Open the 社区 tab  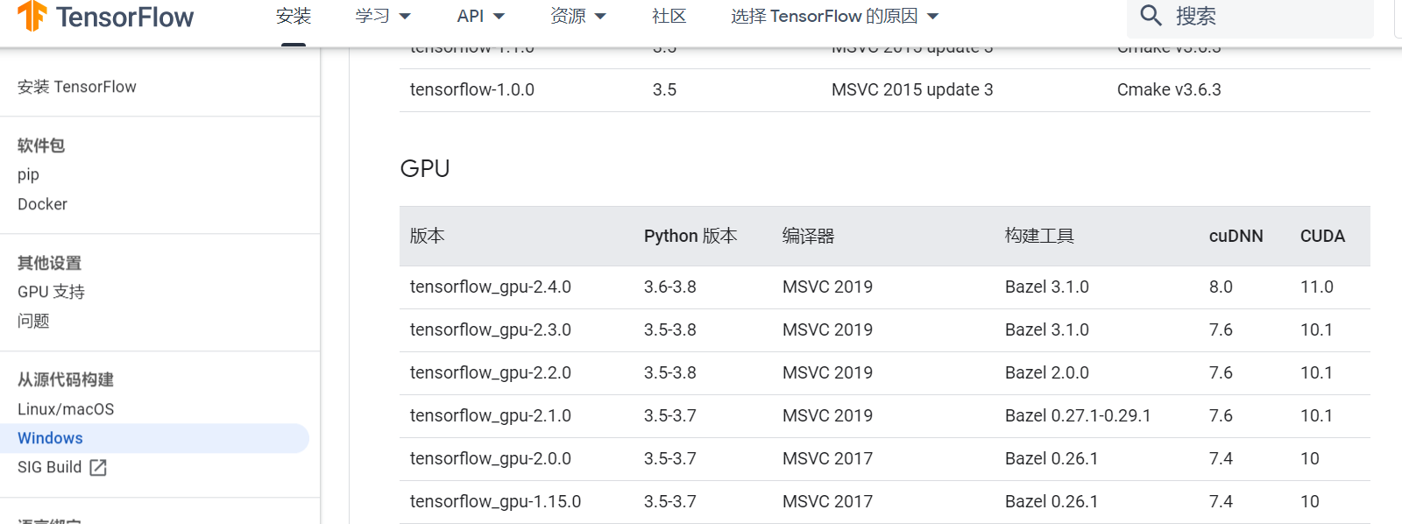coord(669,17)
